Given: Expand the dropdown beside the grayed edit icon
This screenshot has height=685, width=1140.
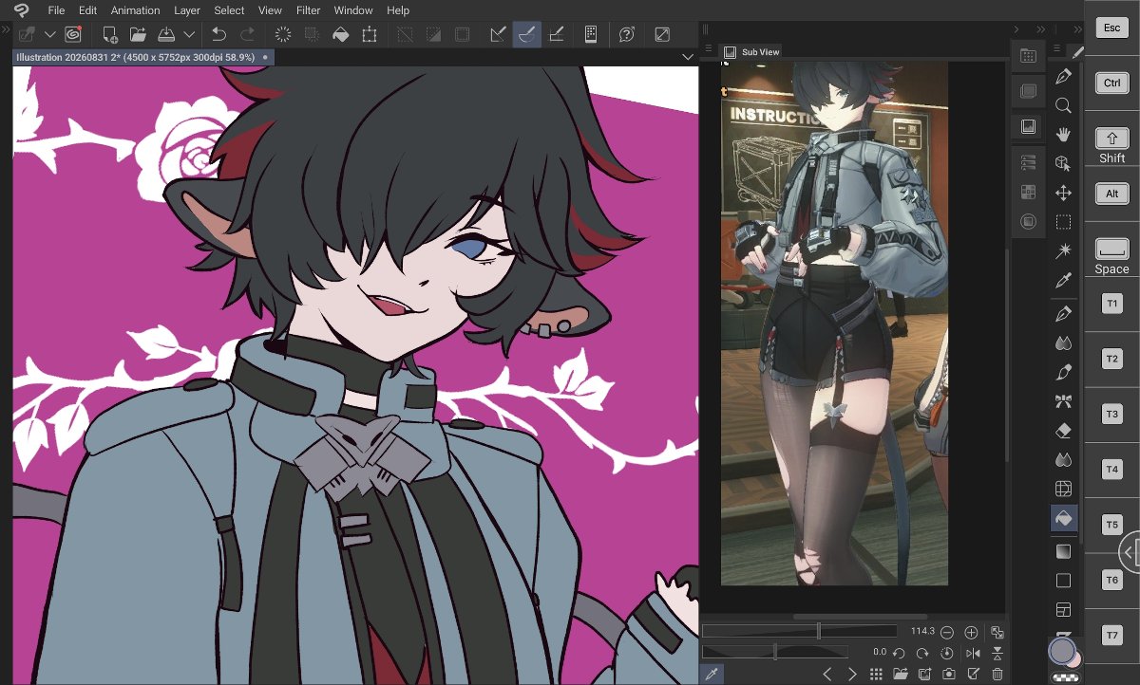Looking at the screenshot, I should pyautogui.click(x=50, y=34).
